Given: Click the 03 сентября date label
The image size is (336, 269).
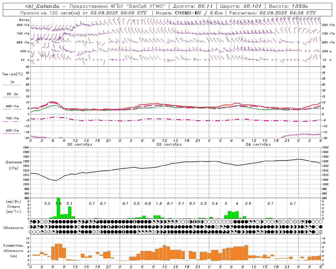Looking at the screenshot, I should (x=169, y=144).
